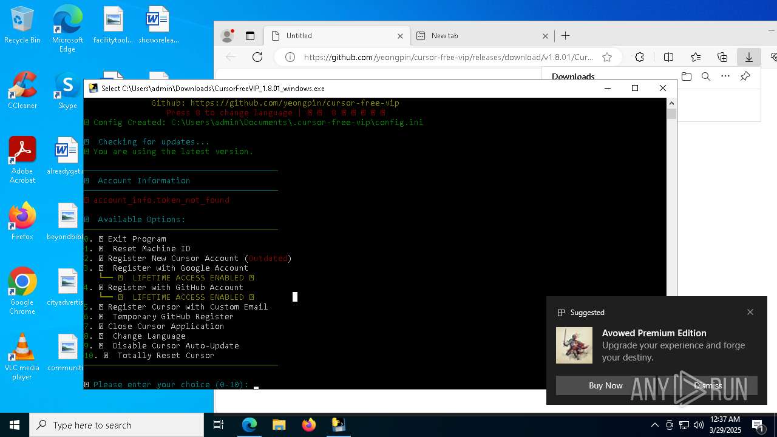Open Windows Start menu
777x437 pixels.
pos(15,425)
